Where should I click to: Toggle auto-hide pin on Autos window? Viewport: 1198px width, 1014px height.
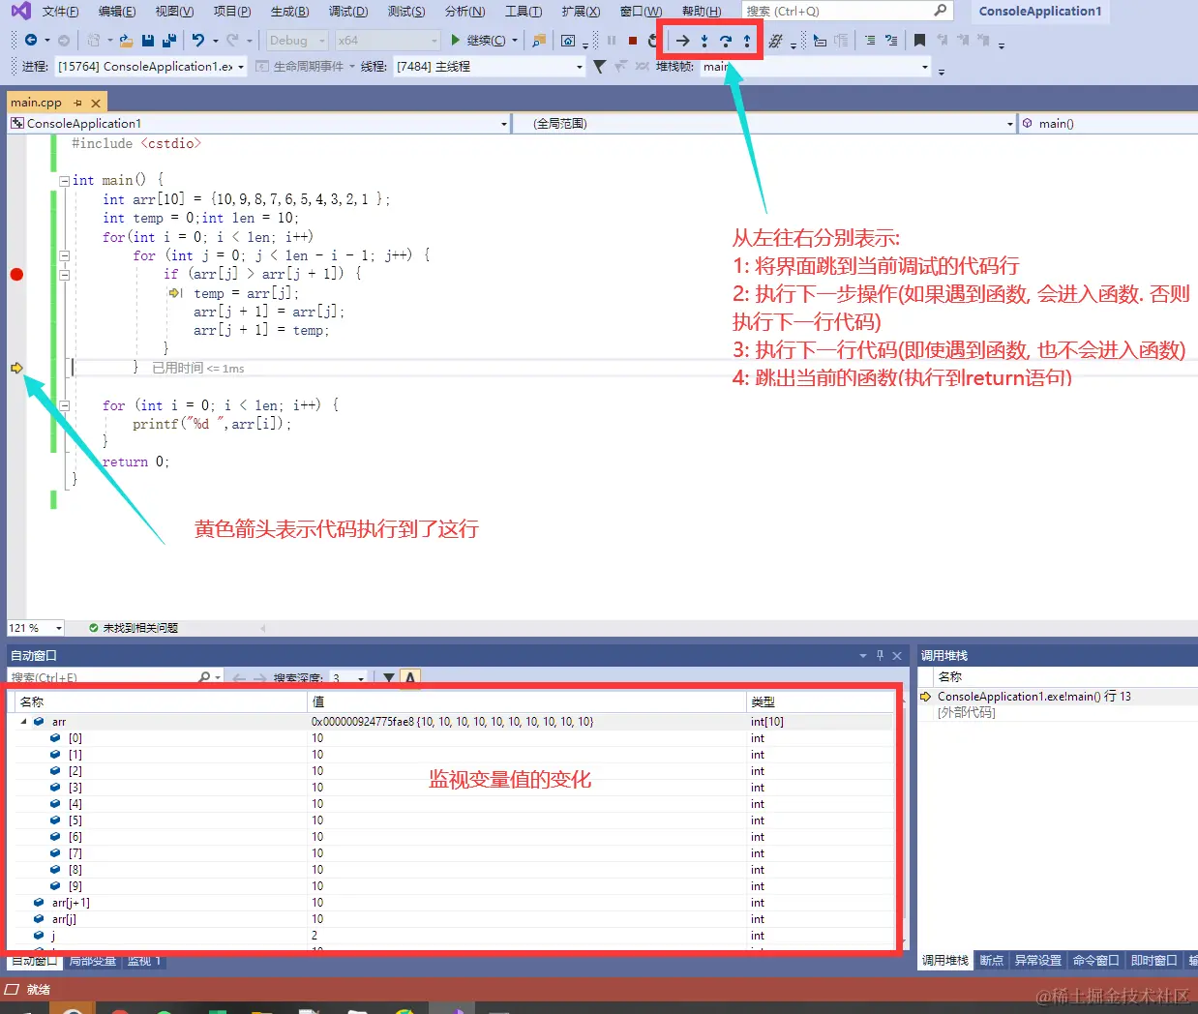(880, 655)
